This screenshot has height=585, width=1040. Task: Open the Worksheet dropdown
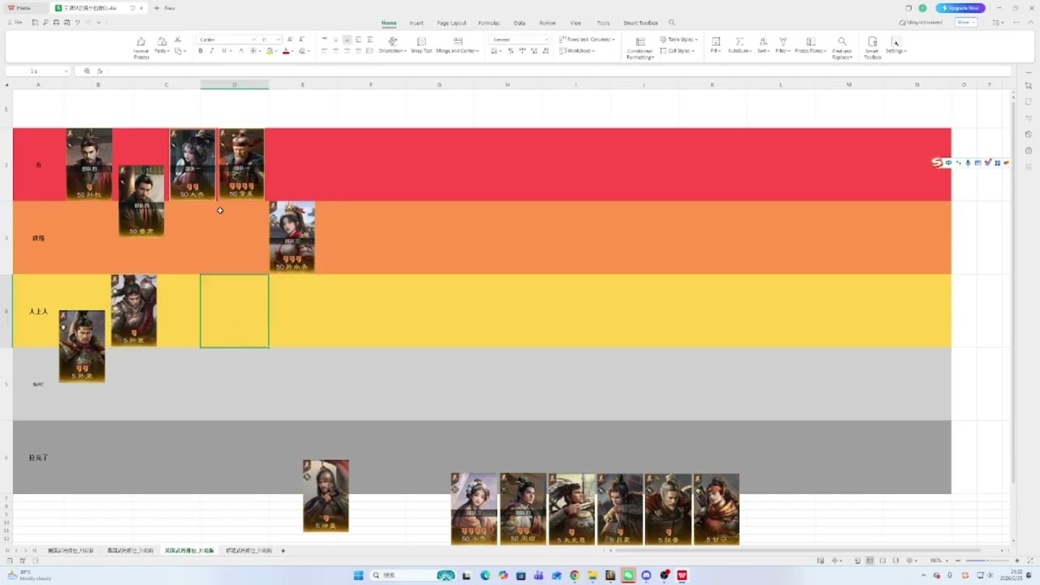(578, 50)
